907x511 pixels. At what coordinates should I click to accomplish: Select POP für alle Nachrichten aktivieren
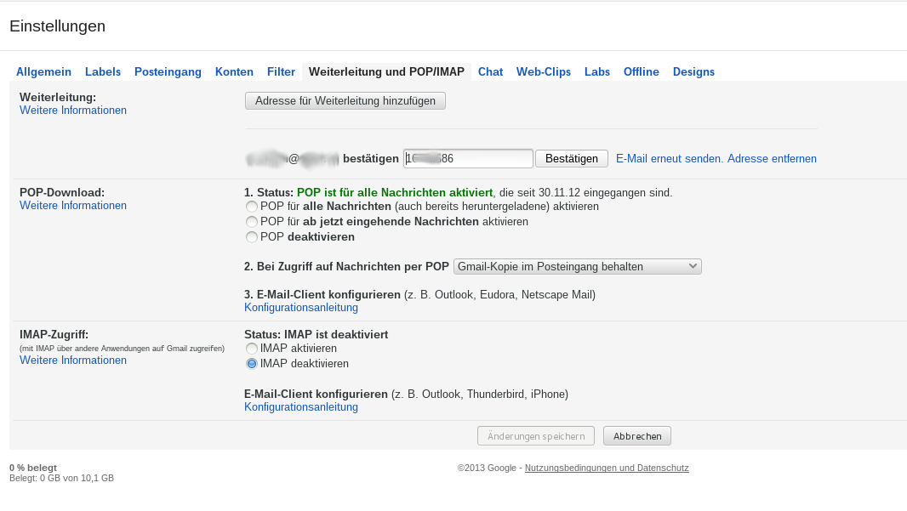(251, 207)
